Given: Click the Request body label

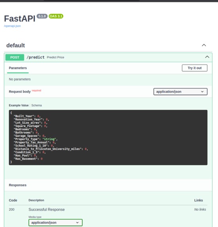Looking at the screenshot, I should pos(20,92).
